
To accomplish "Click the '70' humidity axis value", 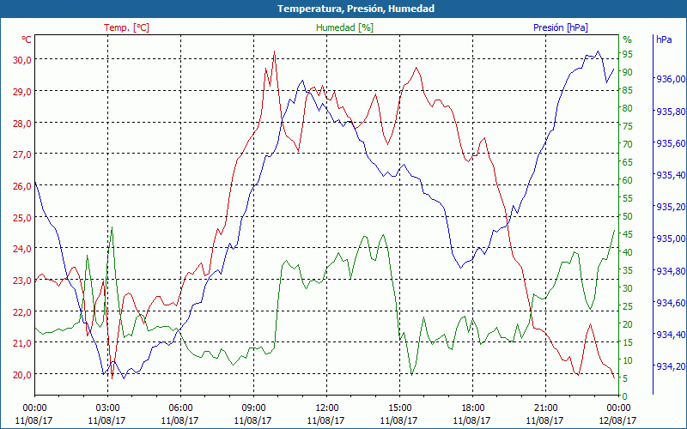I will [628, 144].
